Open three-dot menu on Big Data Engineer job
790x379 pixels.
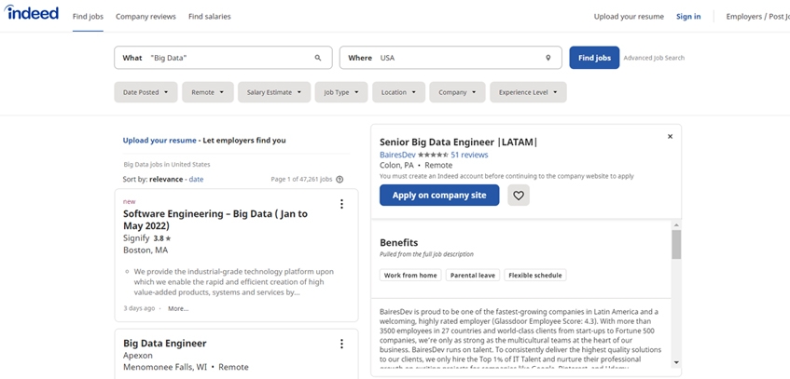pos(341,344)
